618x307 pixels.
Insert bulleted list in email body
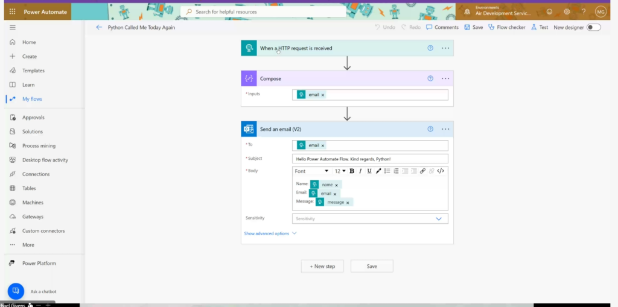click(387, 171)
